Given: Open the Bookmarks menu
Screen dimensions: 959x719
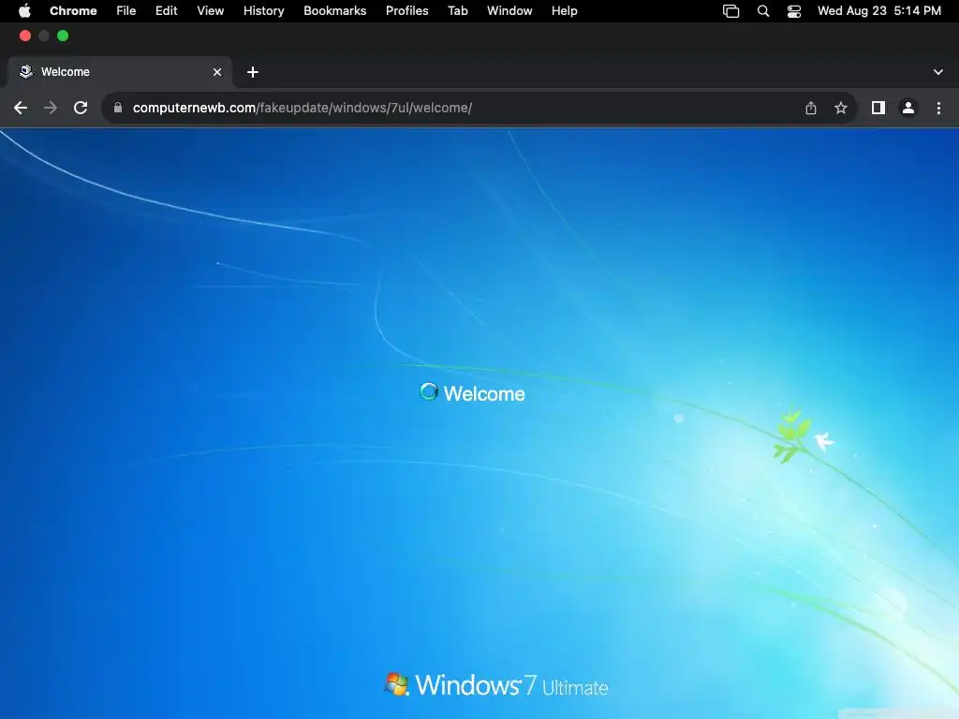Looking at the screenshot, I should pyautogui.click(x=335, y=11).
